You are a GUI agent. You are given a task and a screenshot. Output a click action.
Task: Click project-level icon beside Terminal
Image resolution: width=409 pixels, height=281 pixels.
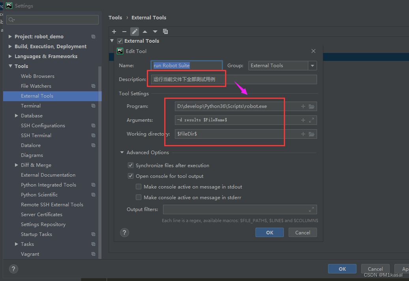click(x=94, y=106)
